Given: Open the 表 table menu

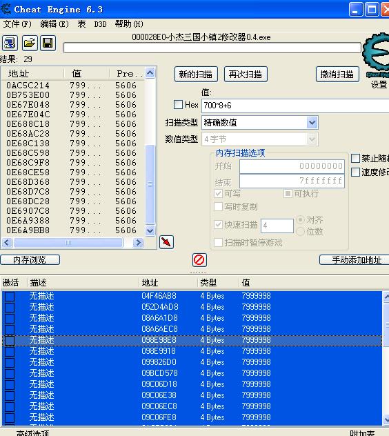Looking at the screenshot, I should (x=81, y=24).
